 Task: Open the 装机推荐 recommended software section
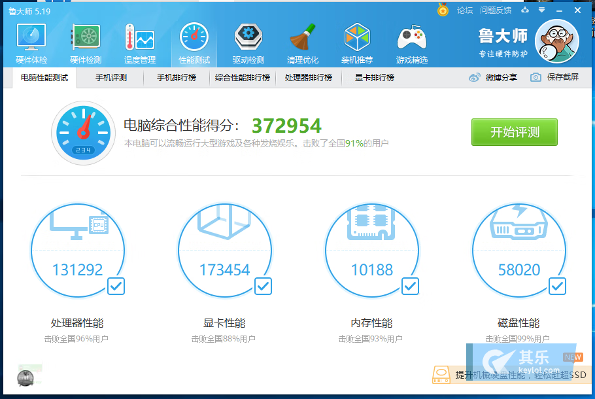pyautogui.click(x=357, y=44)
